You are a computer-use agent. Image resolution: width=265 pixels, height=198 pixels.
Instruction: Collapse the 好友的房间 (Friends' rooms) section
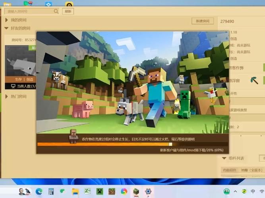tap(6, 28)
